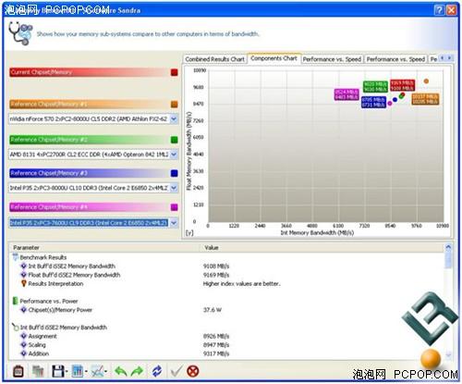Click the magenta data label on the chart
Image resolution: width=462 pixels, height=384 pixels.
[346, 94]
